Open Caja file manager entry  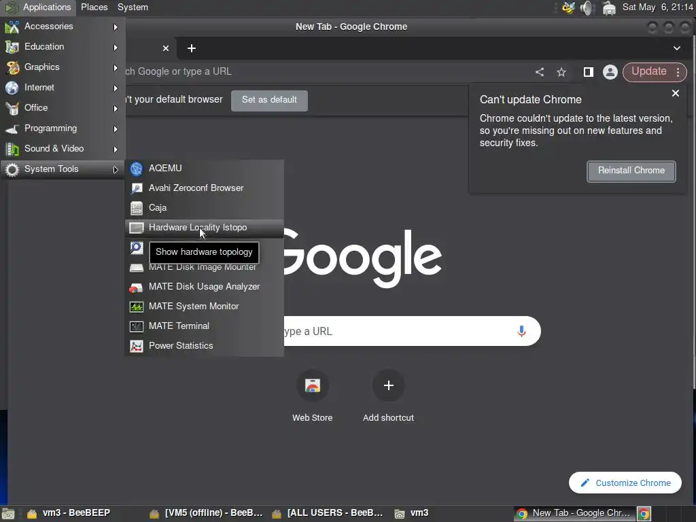click(x=204, y=208)
